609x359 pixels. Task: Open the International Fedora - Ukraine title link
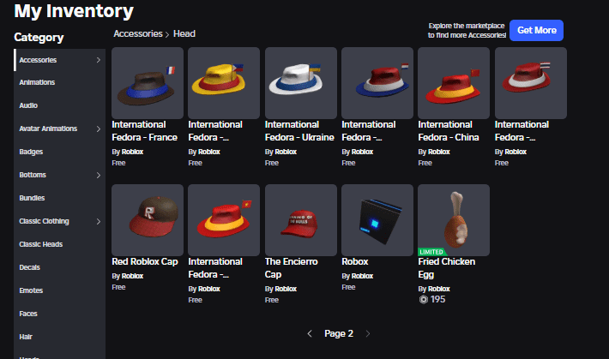point(299,131)
